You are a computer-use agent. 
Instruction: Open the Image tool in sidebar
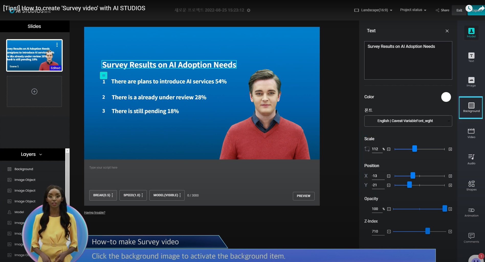471,82
